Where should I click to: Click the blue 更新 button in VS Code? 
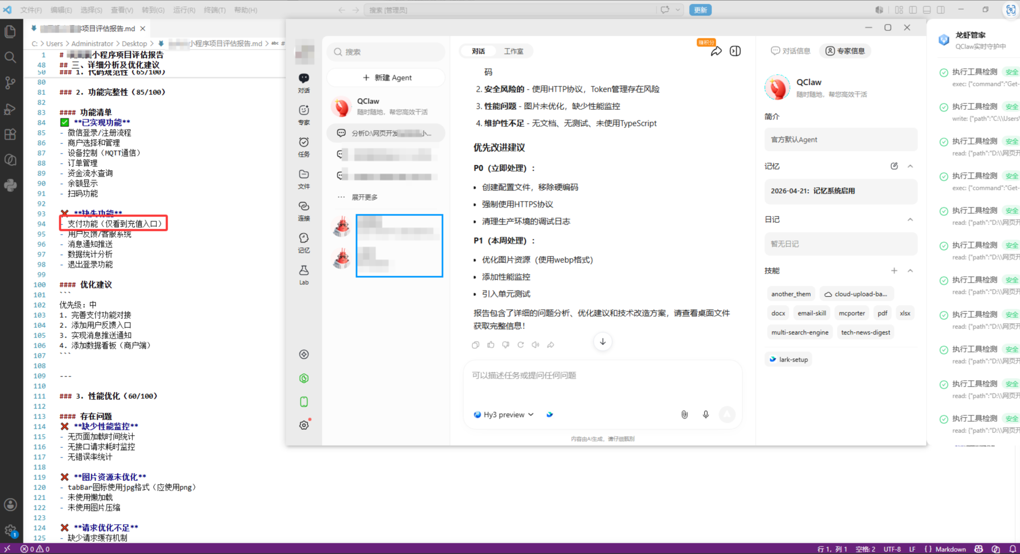click(x=700, y=10)
